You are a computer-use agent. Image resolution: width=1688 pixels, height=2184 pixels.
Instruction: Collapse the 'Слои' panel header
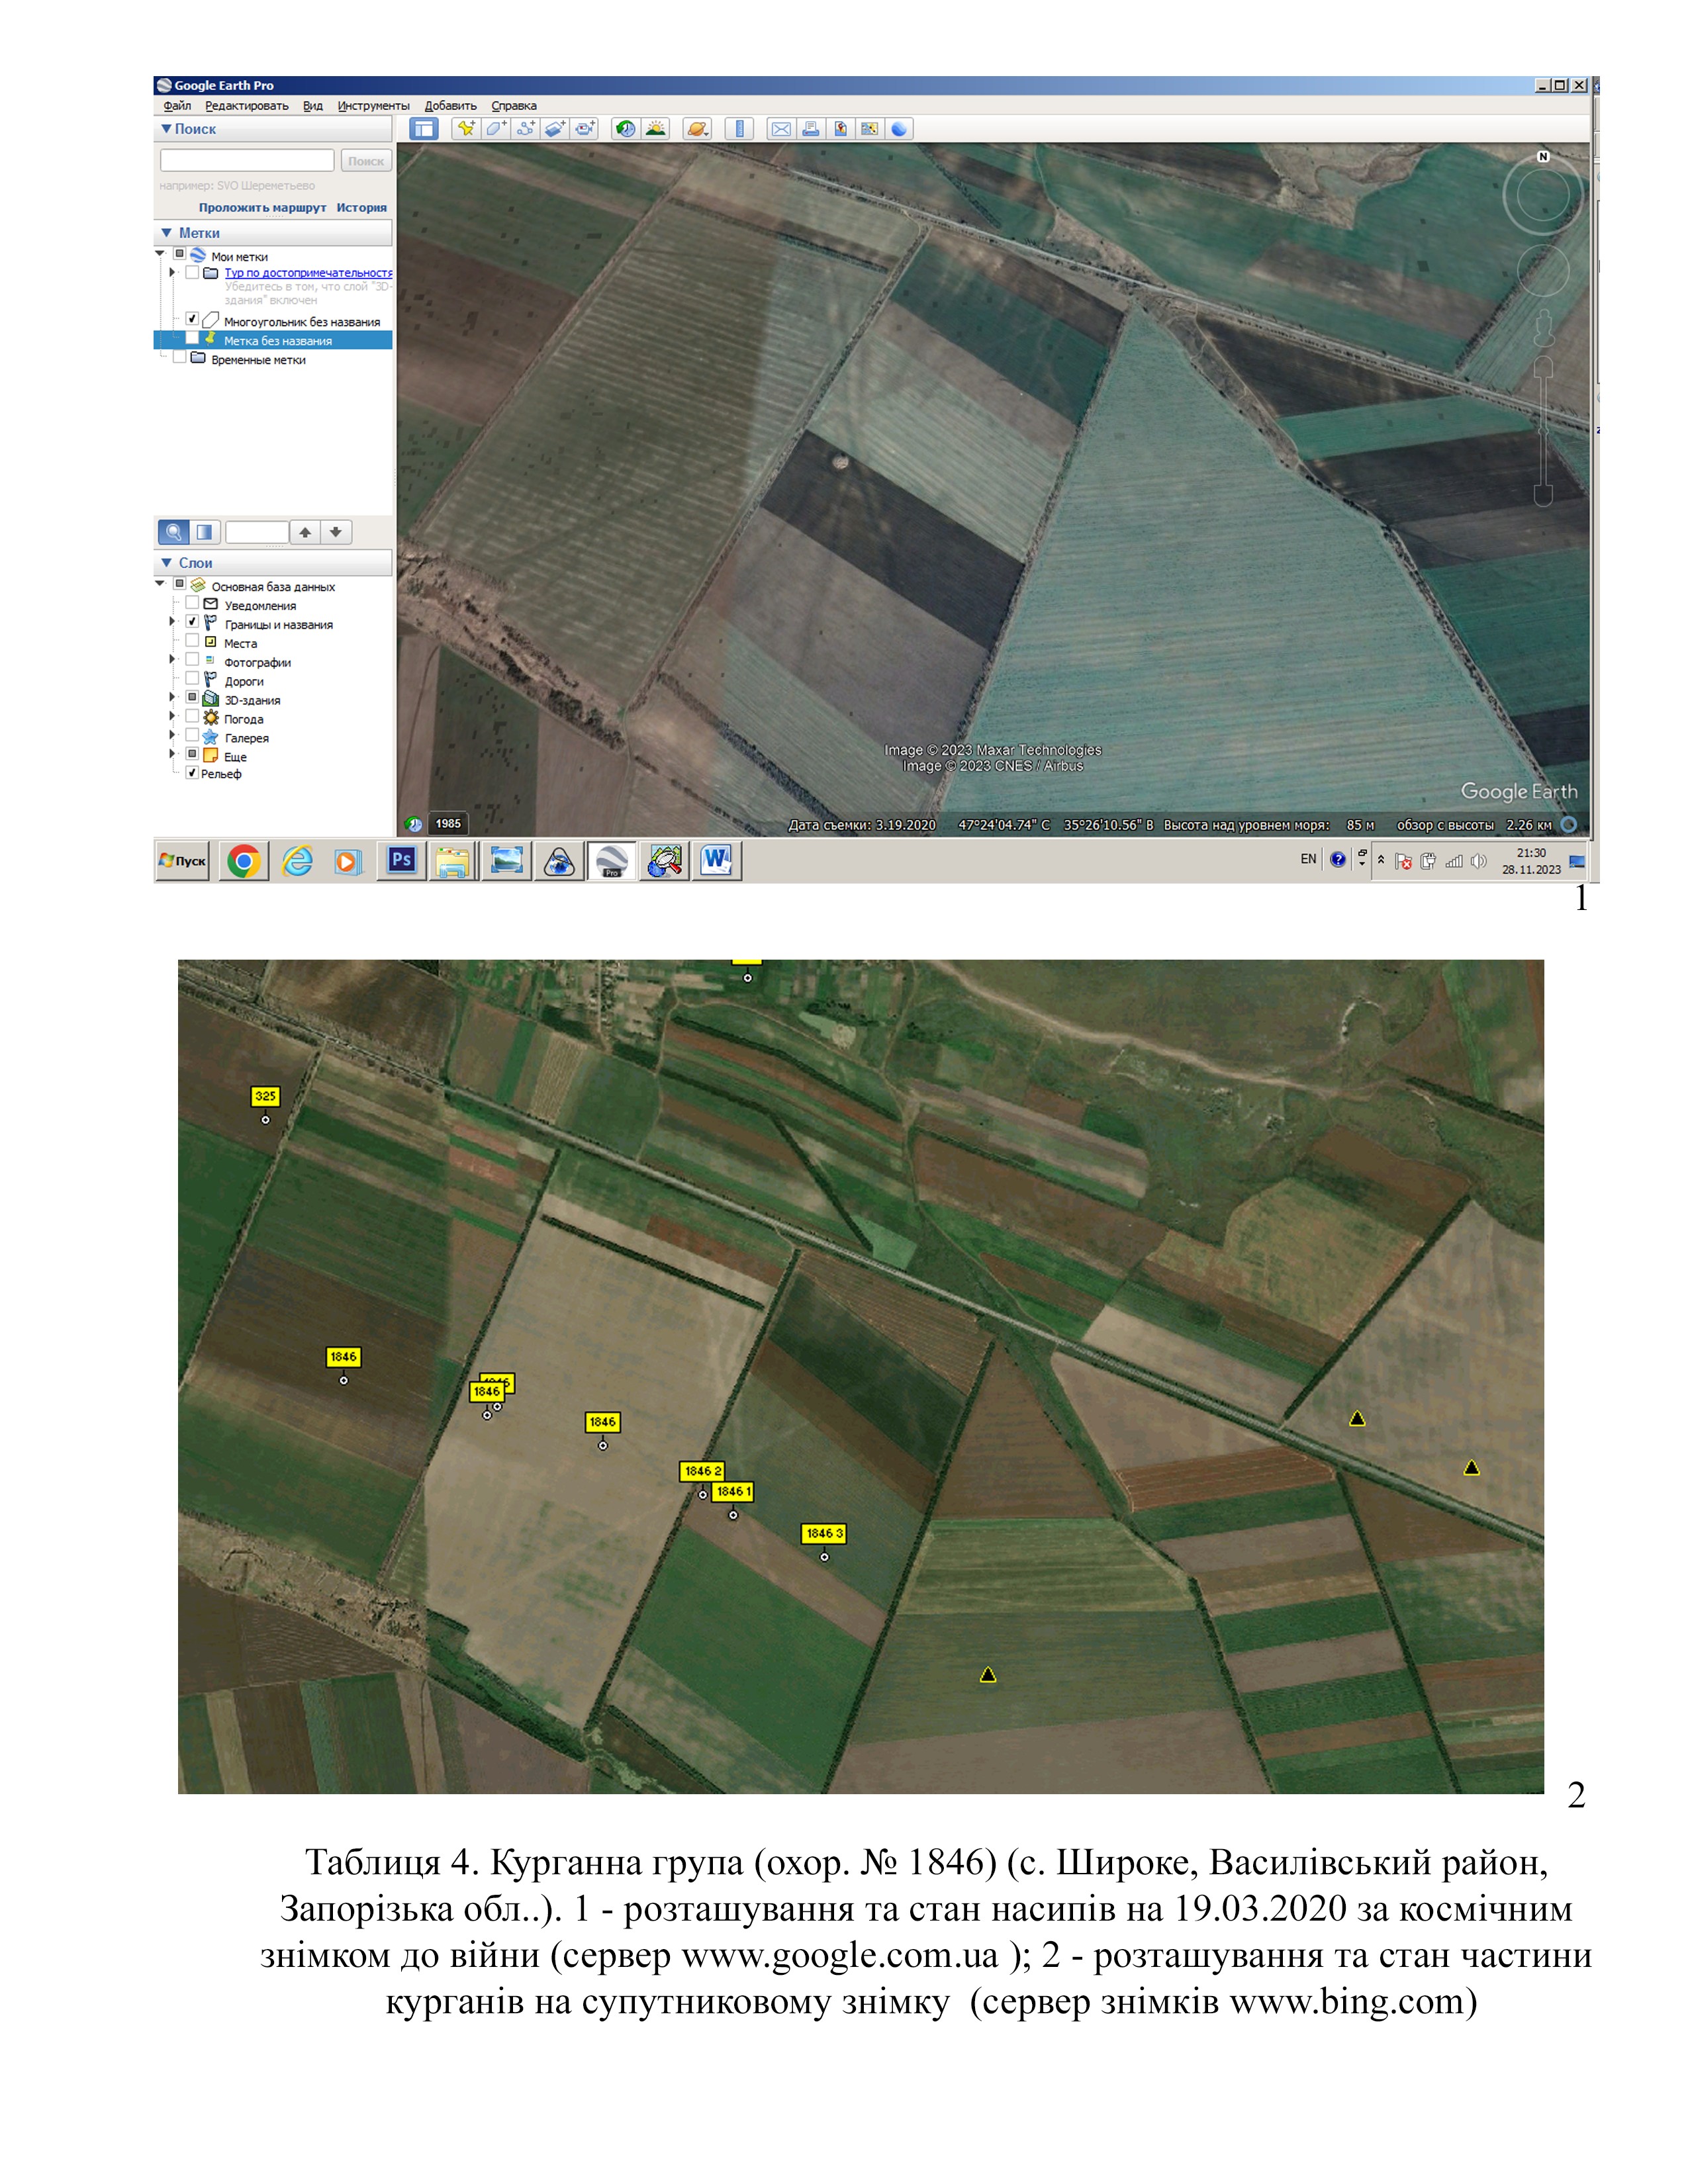click(x=166, y=563)
